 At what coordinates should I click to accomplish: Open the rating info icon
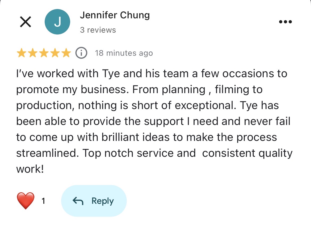81,53
